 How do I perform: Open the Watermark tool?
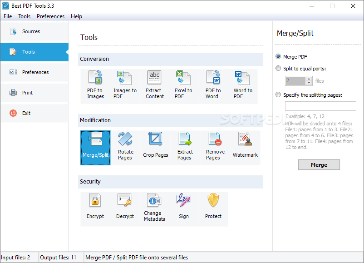[x=245, y=148]
